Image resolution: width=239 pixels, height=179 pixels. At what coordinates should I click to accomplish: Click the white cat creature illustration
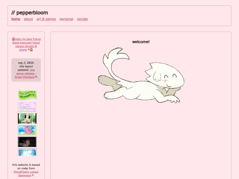pos(141,75)
